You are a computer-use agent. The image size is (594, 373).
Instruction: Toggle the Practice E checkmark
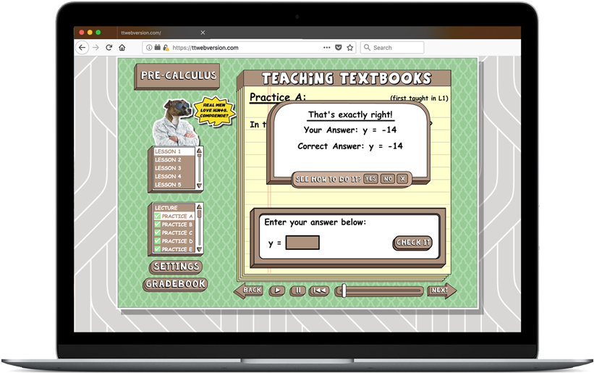pos(157,249)
